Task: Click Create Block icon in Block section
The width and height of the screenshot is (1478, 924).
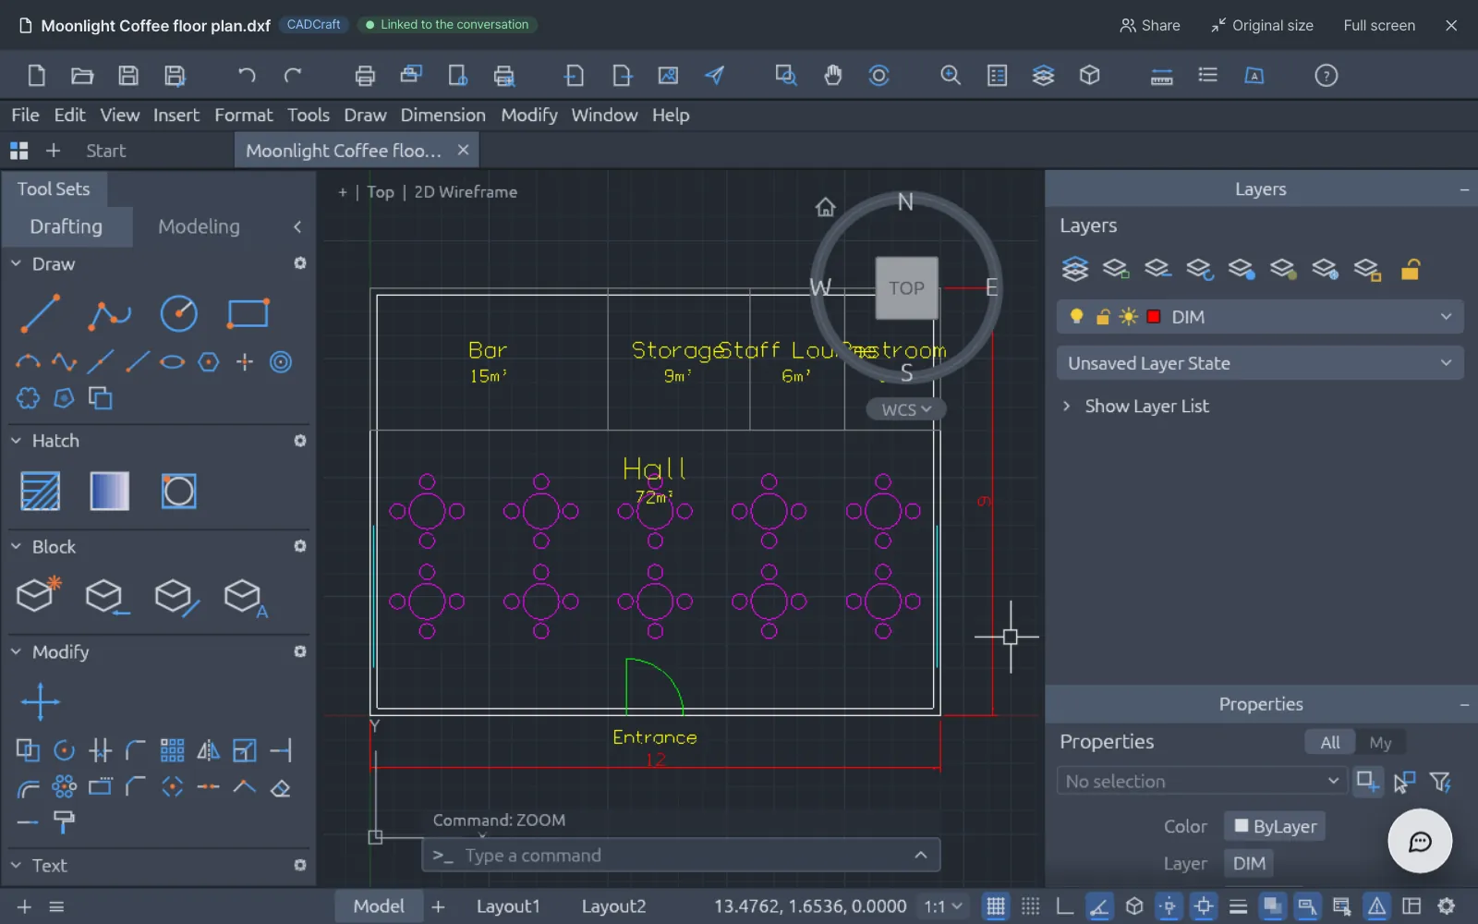Action: tap(39, 596)
